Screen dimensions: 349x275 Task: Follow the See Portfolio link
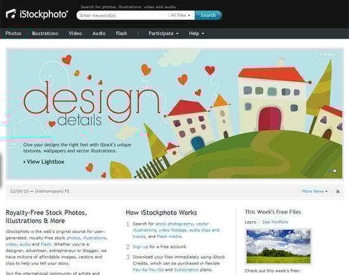pyautogui.click(x=275, y=222)
